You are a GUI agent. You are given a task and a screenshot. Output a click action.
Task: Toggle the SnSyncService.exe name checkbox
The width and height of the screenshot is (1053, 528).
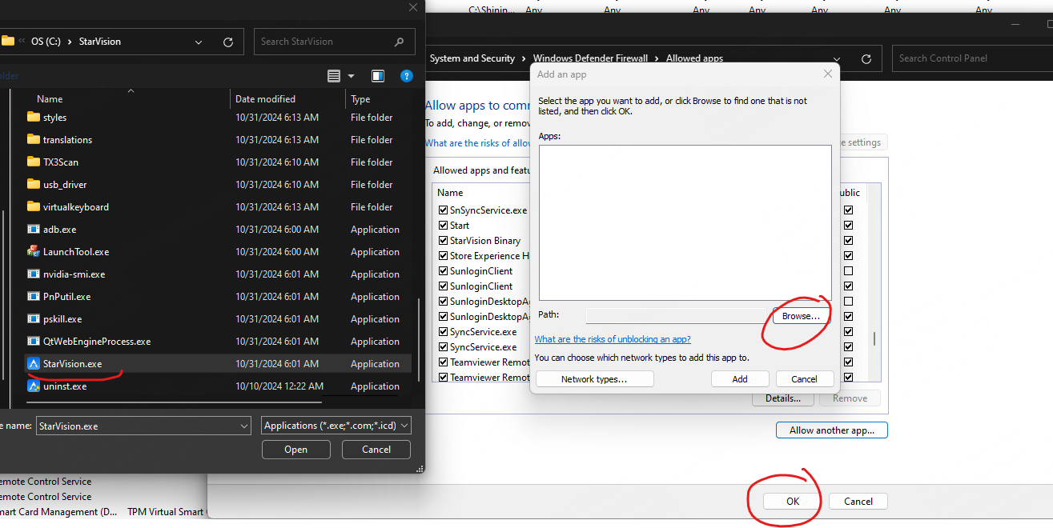443,210
